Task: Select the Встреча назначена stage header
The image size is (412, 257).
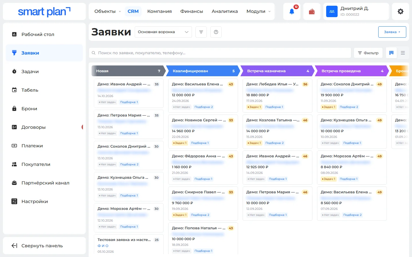Action: pos(278,71)
